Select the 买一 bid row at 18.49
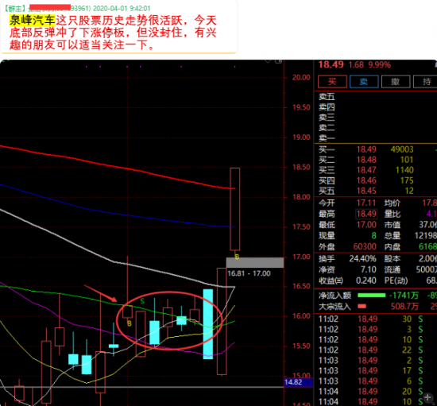437x406 pixels. click(375, 149)
